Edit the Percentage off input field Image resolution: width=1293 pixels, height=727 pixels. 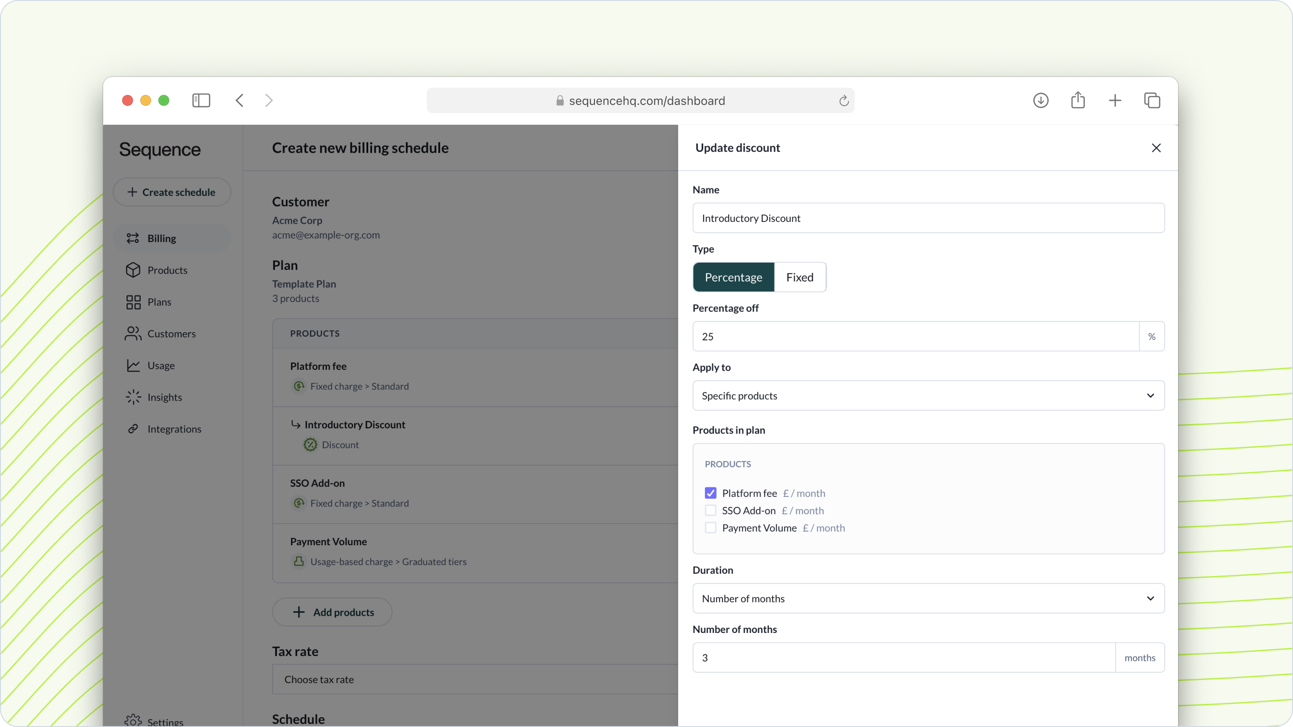coord(915,335)
